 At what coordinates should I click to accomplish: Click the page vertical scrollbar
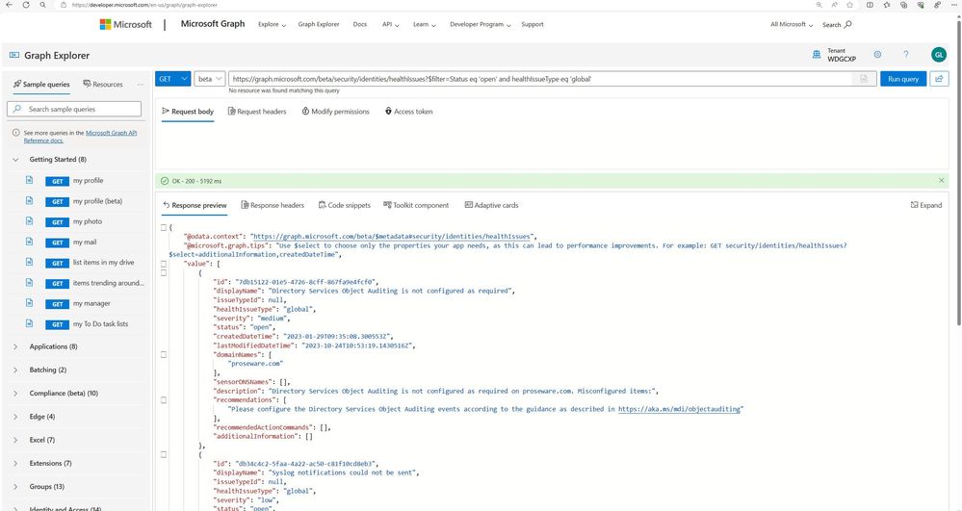(x=958, y=171)
